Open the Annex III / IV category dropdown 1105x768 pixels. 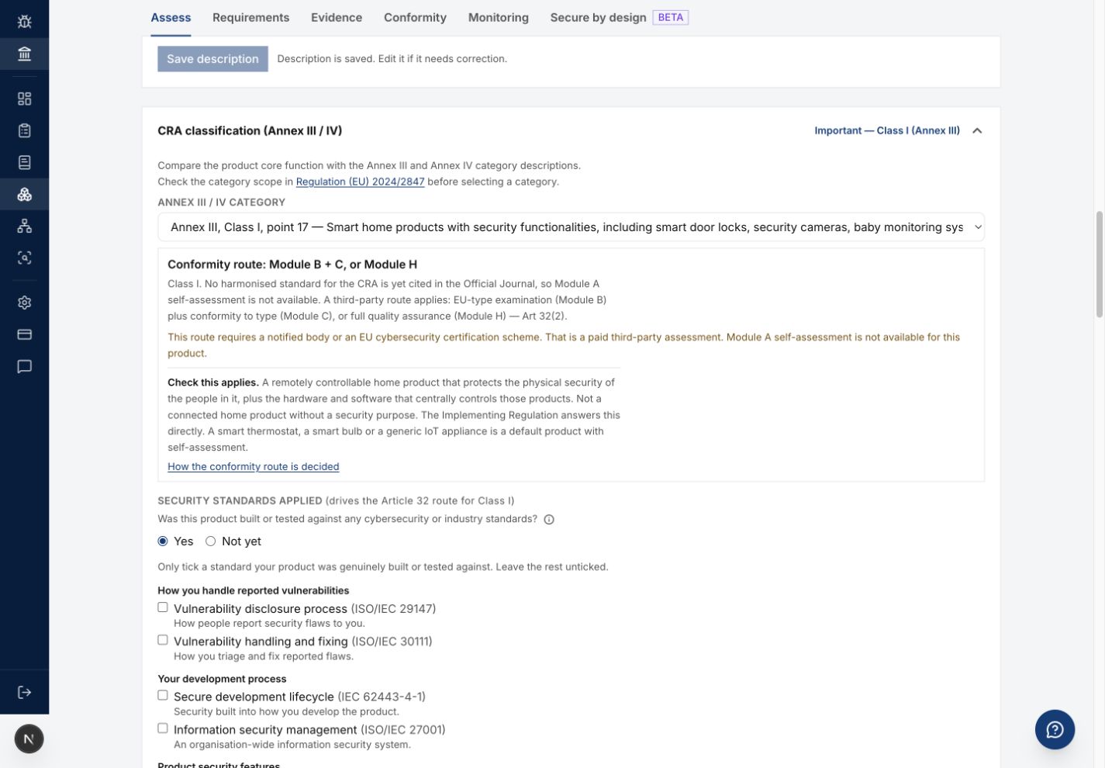(x=571, y=227)
